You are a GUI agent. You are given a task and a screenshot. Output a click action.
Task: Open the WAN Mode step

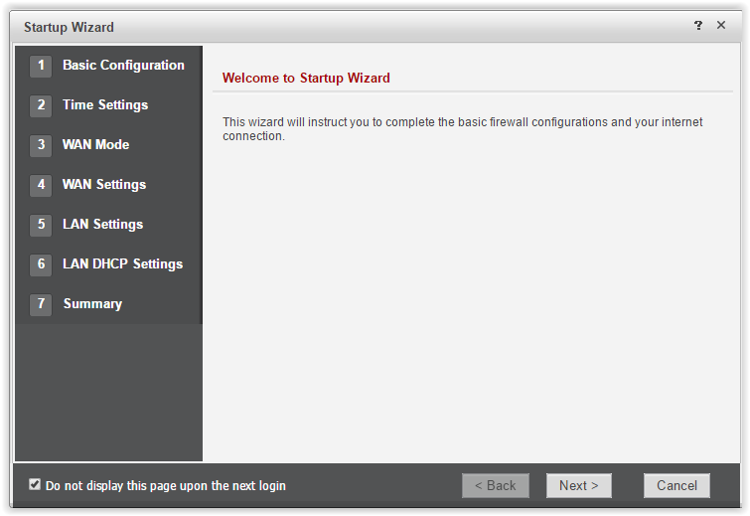coord(95,145)
